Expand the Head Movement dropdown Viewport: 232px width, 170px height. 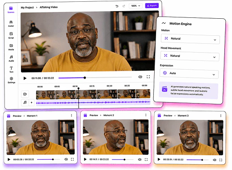tap(190, 56)
